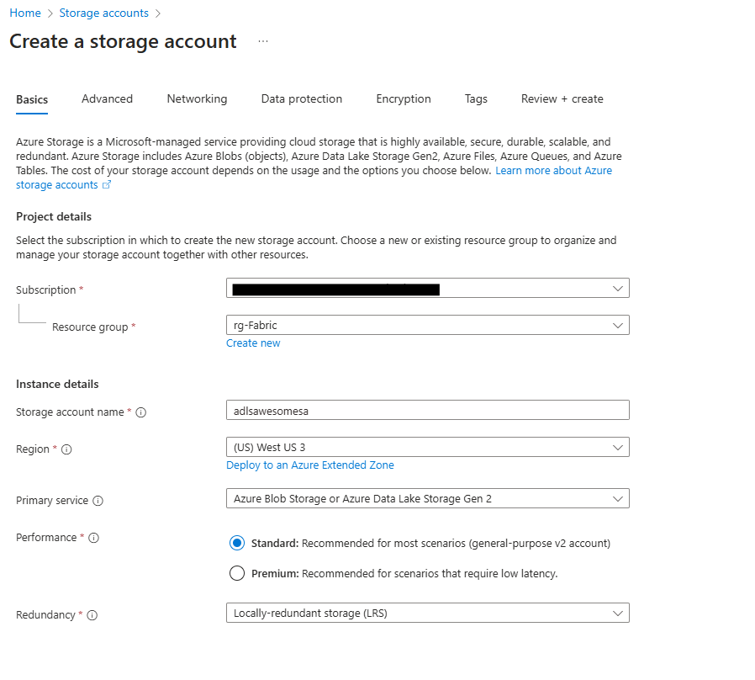The width and height of the screenshot is (755, 680).
Task: Click Create new resource group link
Action: click(x=253, y=343)
